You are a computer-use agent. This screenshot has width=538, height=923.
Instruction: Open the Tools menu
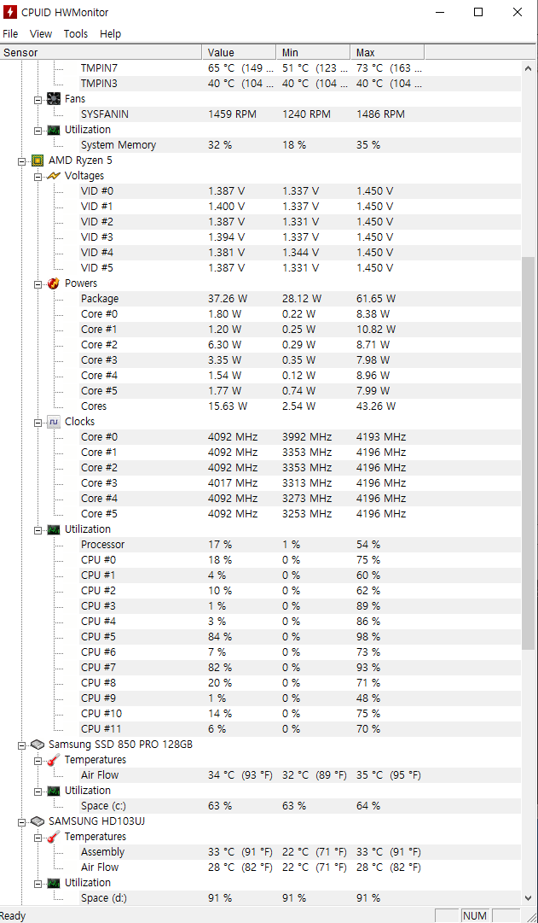click(x=75, y=33)
